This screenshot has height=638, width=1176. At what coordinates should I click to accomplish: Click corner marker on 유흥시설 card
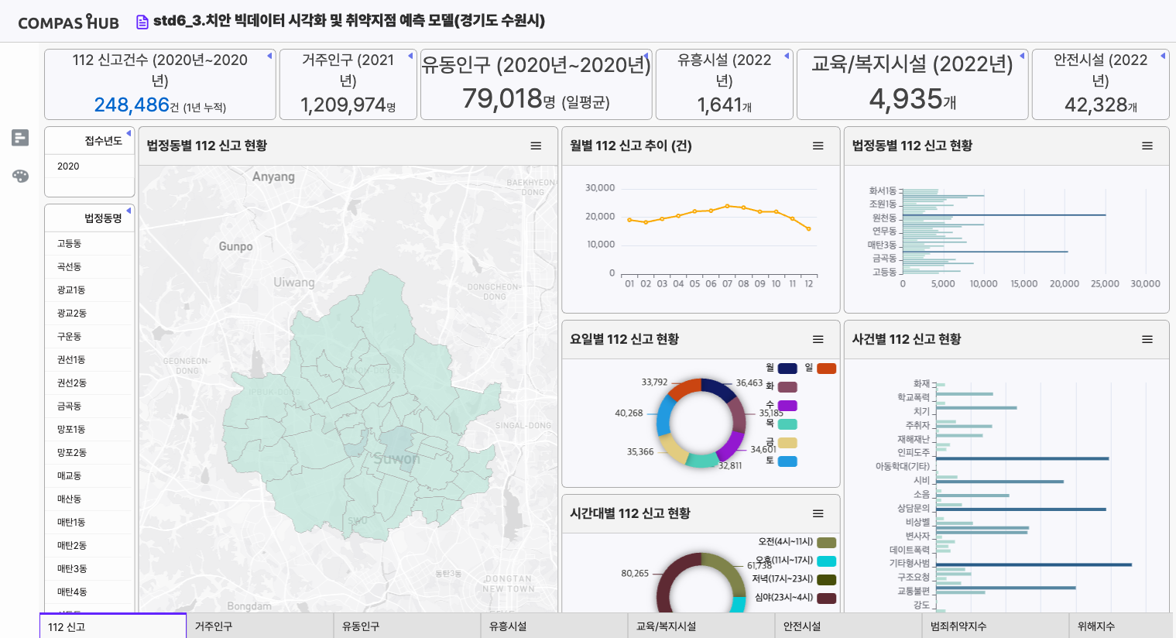pos(787,56)
